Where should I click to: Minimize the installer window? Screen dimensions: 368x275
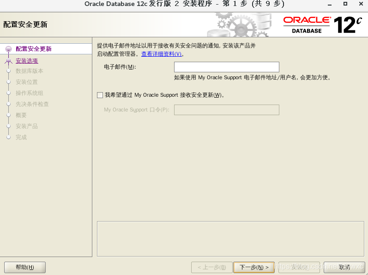coord(330,4)
